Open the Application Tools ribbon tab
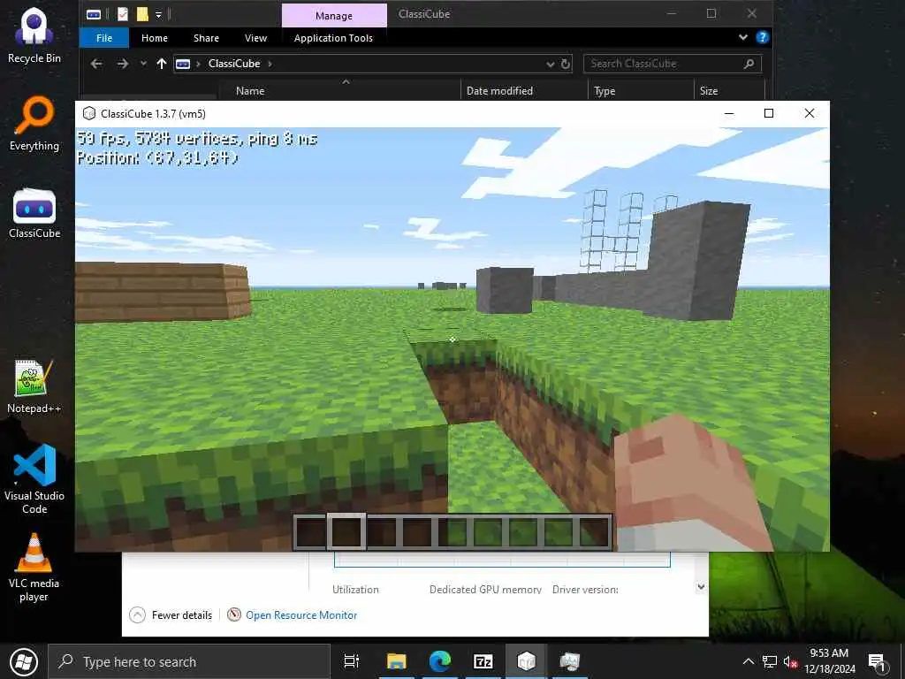The width and height of the screenshot is (905, 679). pyautogui.click(x=333, y=38)
